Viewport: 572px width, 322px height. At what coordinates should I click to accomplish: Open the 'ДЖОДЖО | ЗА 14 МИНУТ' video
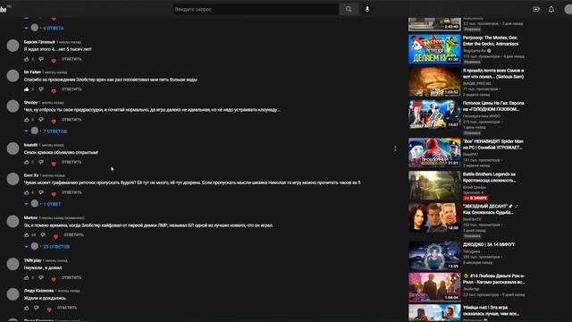434,256
